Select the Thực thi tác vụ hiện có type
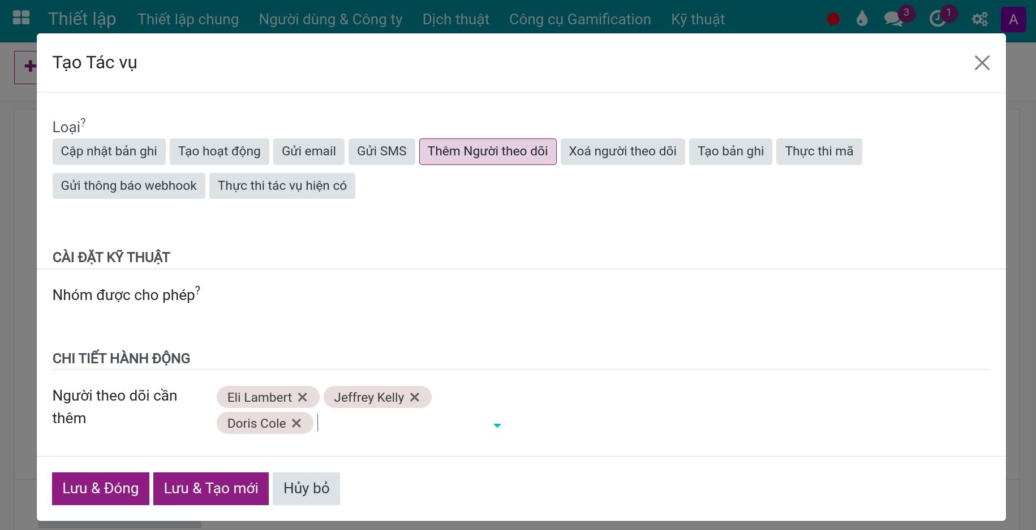The height and width of the screenshot is (530, 1036). click(282, 186)
